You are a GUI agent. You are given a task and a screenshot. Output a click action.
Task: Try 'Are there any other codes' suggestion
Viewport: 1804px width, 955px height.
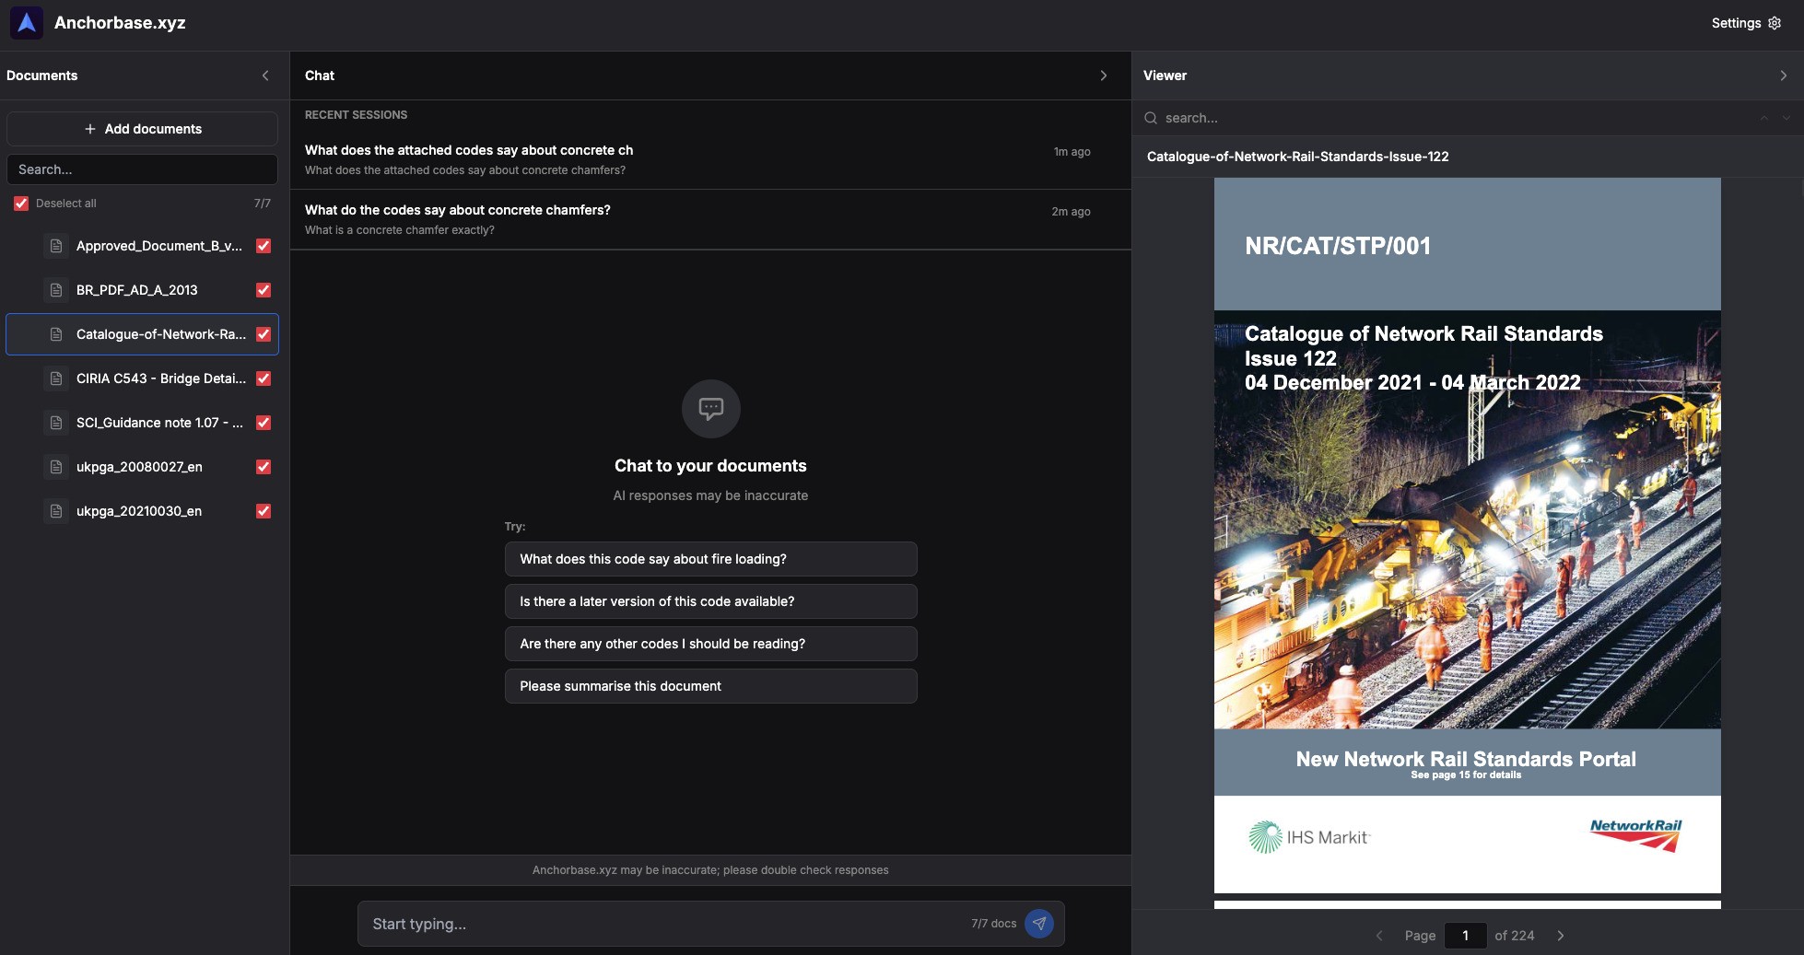click(710, 644)
